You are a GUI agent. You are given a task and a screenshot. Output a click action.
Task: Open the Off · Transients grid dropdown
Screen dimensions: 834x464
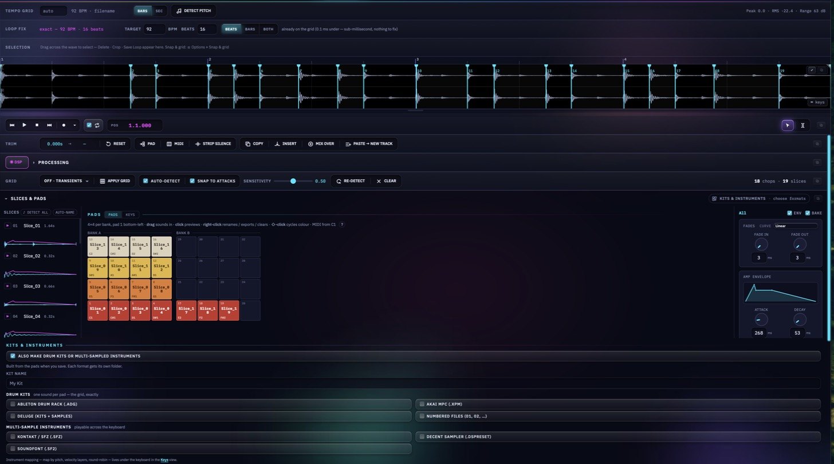(x=66, y=181)
